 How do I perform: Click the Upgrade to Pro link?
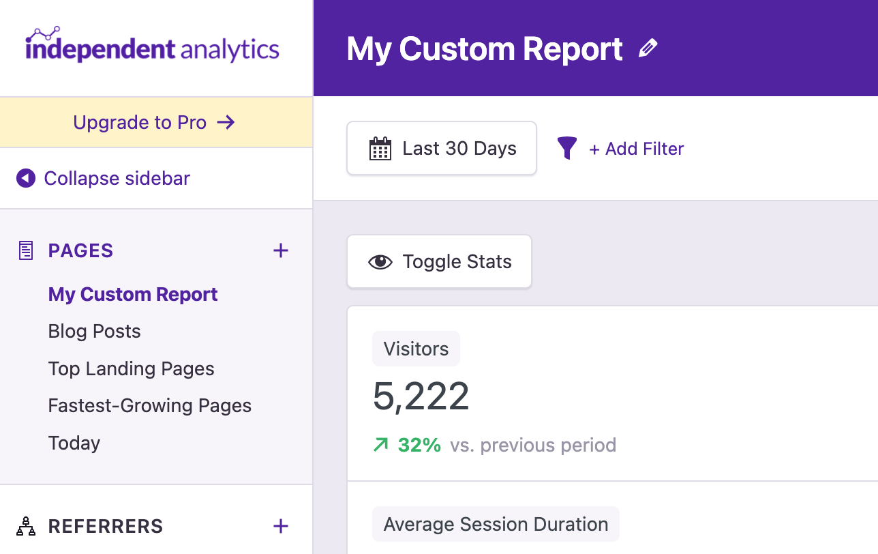click(139, 122)
